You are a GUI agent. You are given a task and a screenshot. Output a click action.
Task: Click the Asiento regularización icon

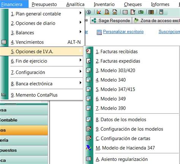[88, 159]
